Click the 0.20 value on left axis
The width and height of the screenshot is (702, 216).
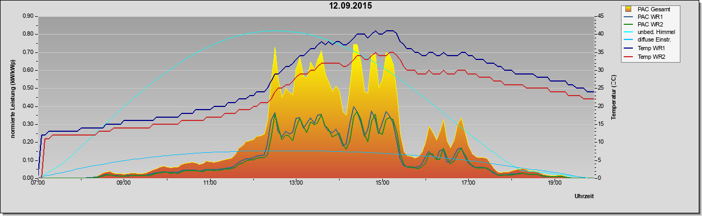tap(28, 142)
